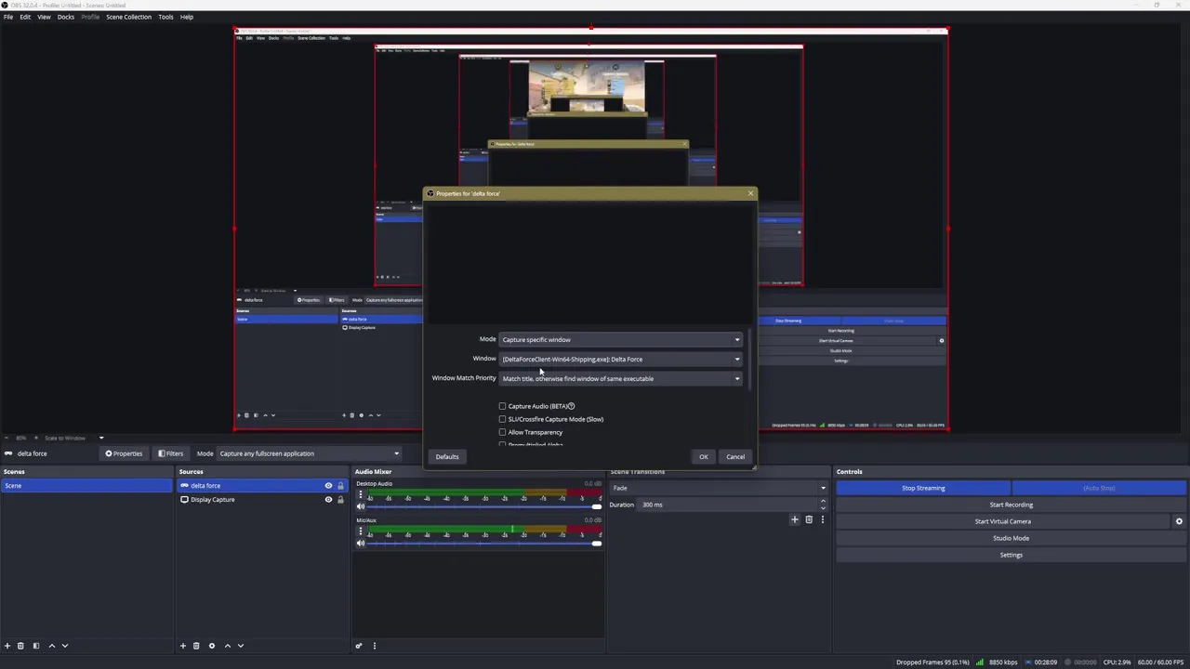Open Fade transition dropdown

pyautogui.click(x=718, y=488)
